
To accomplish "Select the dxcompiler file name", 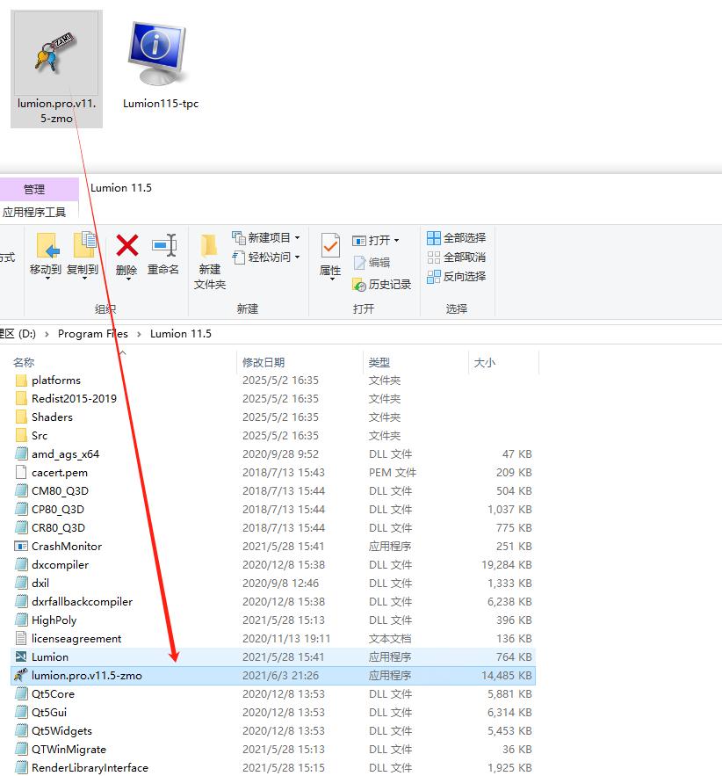I will (x=61, y=565).
